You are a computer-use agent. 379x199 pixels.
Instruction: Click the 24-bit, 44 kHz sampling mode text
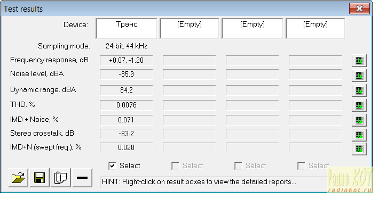(126, 46)
